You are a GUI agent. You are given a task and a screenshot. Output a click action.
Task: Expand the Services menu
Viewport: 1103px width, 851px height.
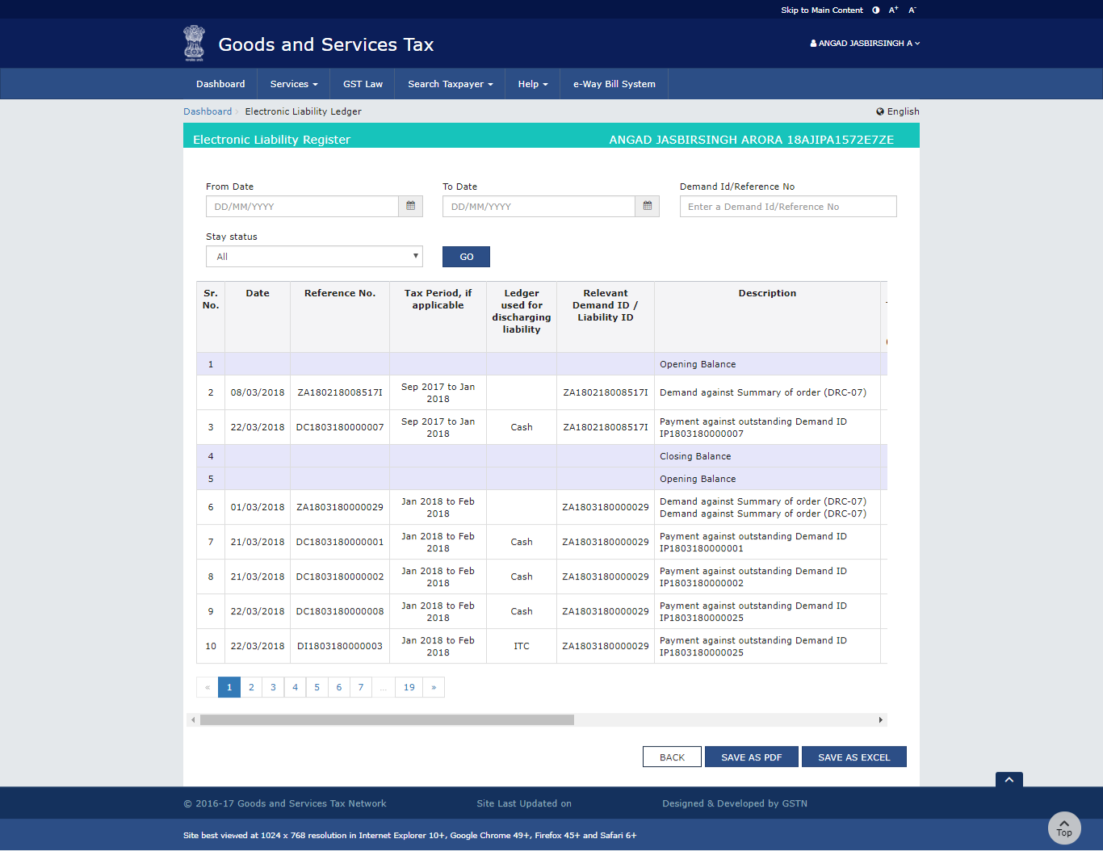click(293, 83)
